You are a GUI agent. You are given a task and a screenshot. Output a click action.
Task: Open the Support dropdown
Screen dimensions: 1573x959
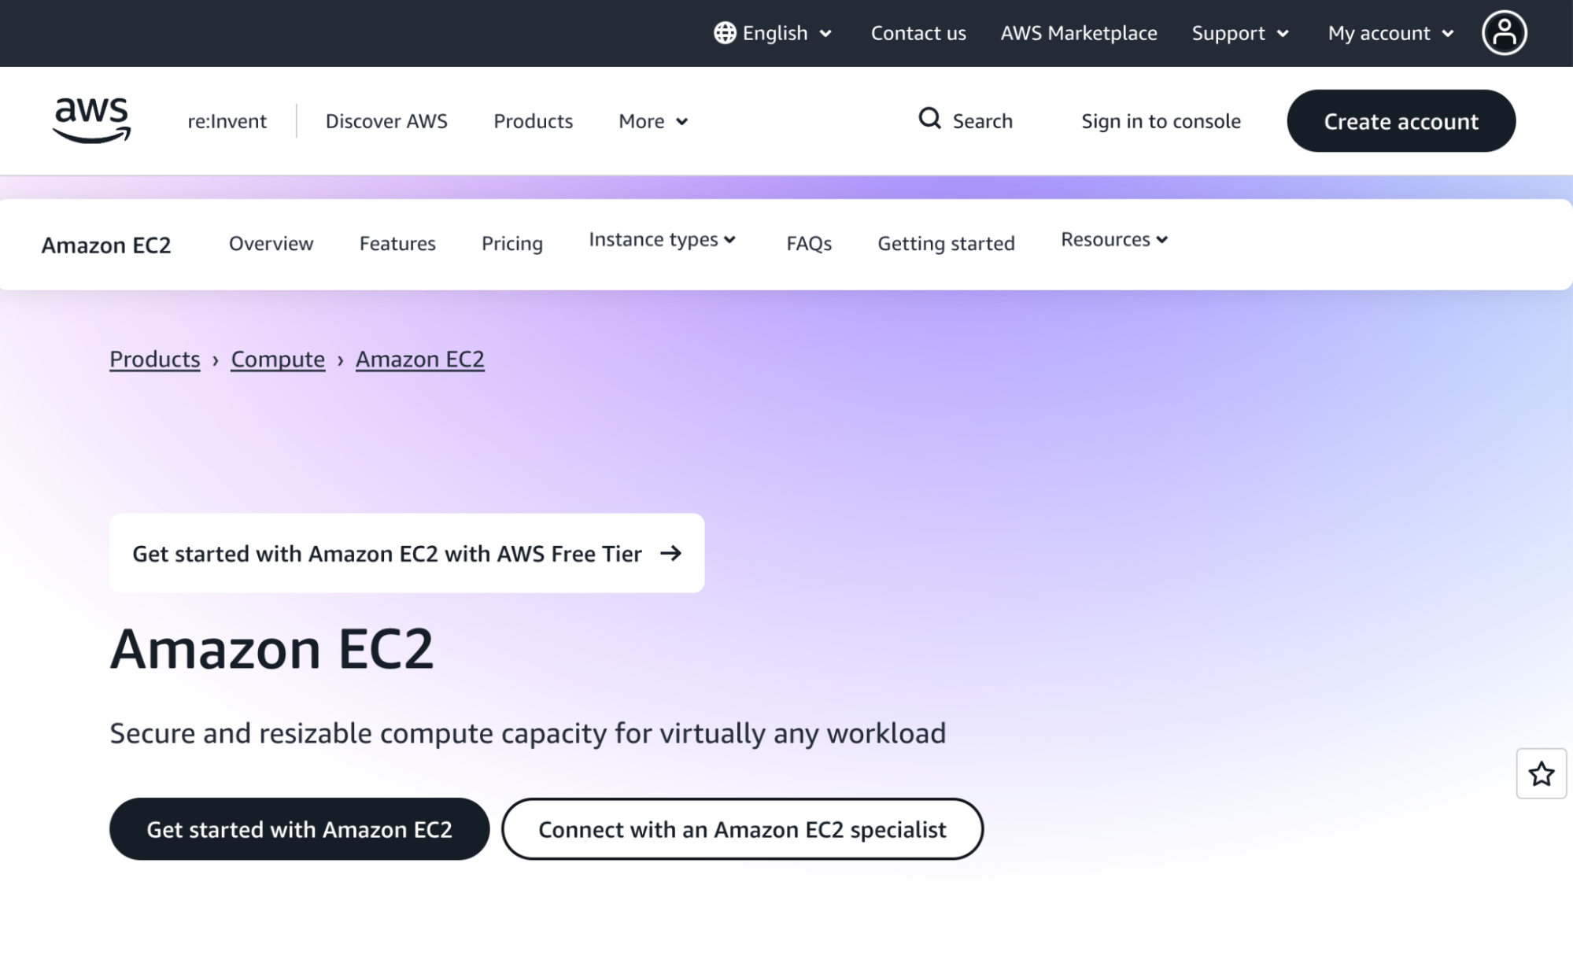tap(1240, 33)
